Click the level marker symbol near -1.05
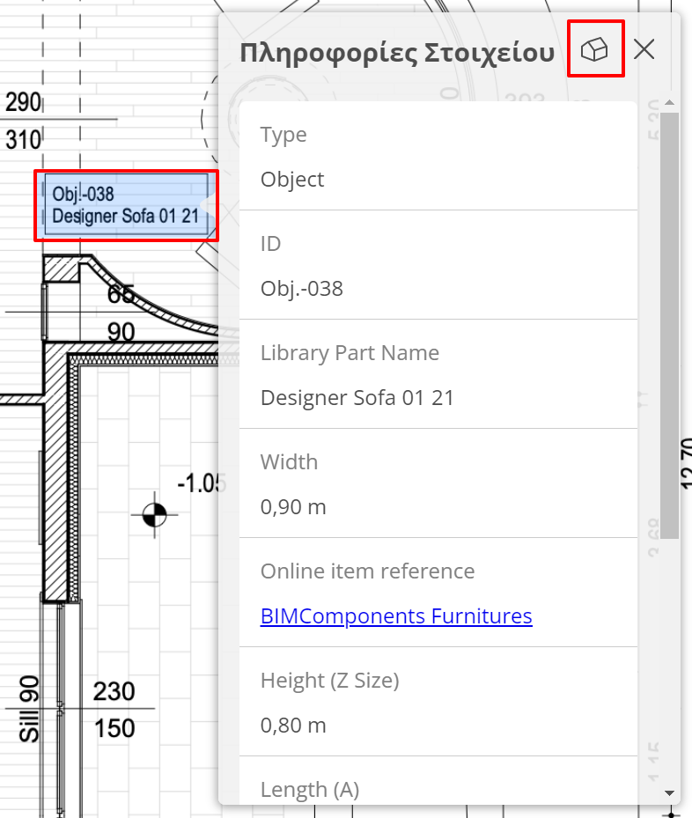The image size is (692, 818). click(154, 515)
